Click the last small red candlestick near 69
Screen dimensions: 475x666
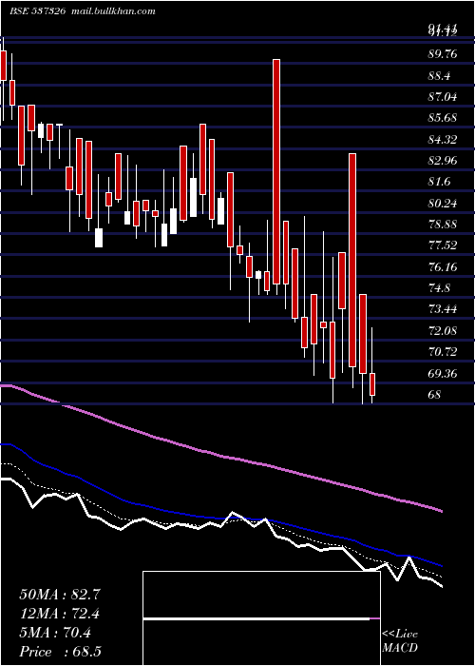coord(372,384)
